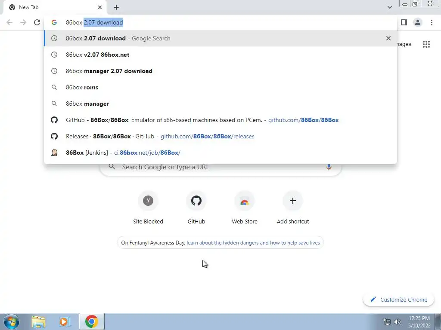Choose search suggestion '86box manager'
Image resolution: width=441 pixels, height=330 pixels.
220,104
